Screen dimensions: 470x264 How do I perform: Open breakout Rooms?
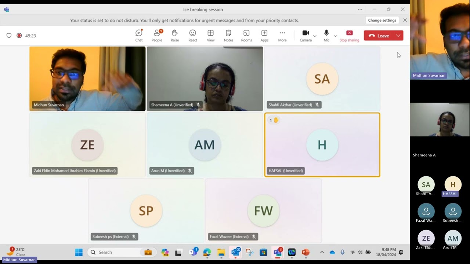[246, 36]
